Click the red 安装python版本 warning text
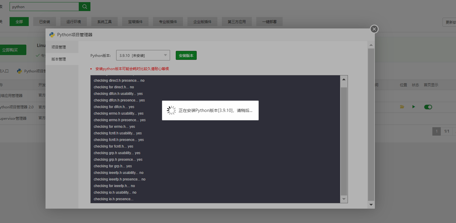 click(132, 69)
